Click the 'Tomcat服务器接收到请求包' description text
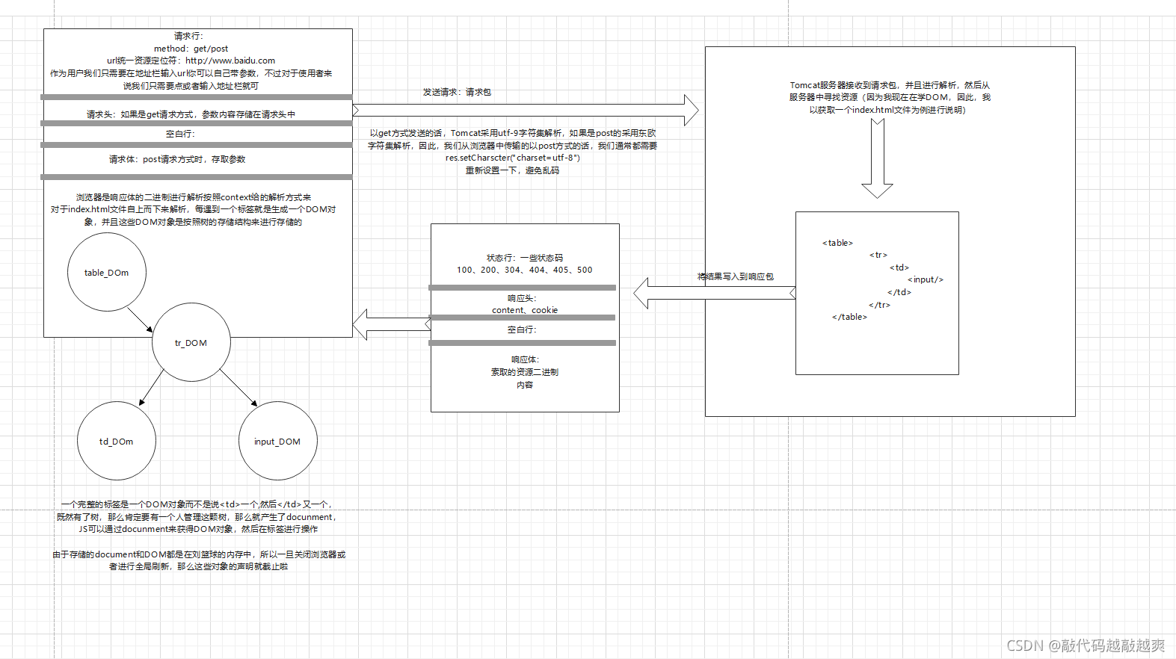This screenshot has width=1176, height=659. coord(890,97)
